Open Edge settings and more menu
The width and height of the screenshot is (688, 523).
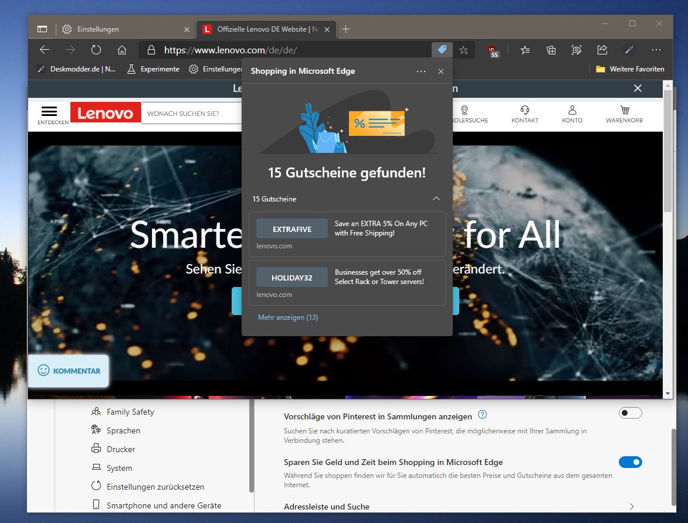[x=656, y=50]
